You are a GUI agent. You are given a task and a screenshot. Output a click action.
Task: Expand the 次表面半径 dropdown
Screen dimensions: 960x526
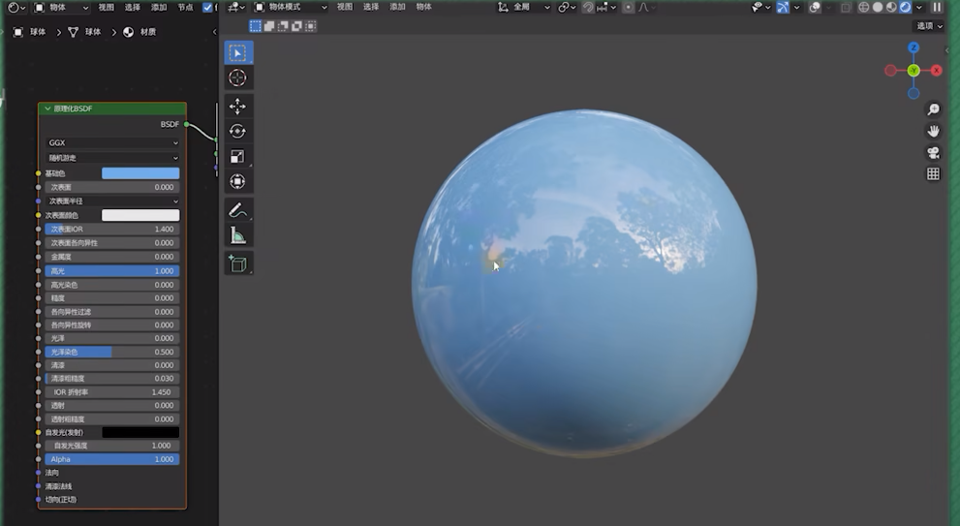pyautogui.click(x=112, y=201)
